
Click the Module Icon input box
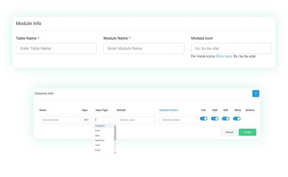[x=231, y=48]
